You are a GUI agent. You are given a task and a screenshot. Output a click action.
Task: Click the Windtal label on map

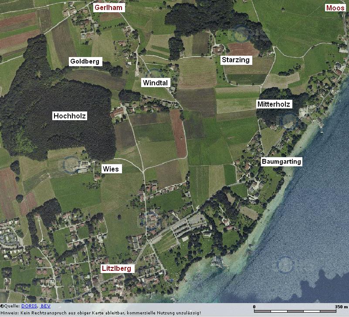(155, 83)
